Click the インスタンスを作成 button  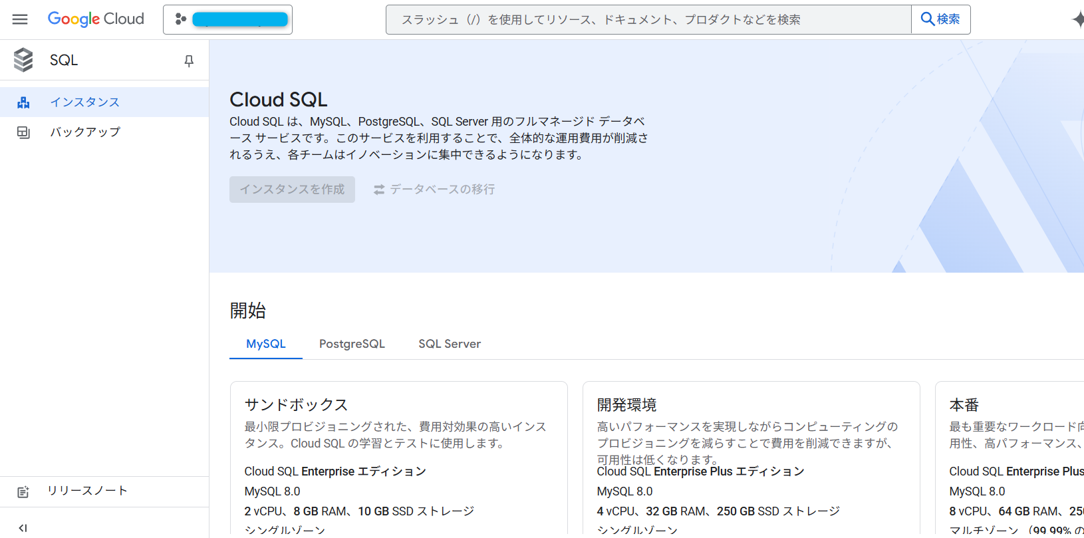pyautogui.click(x=292, y=190)
